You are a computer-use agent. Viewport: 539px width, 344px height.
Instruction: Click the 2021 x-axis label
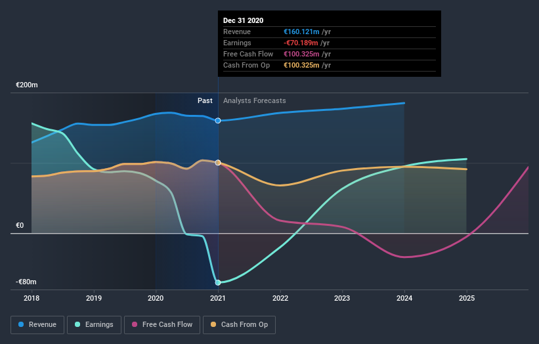[218, 298]
